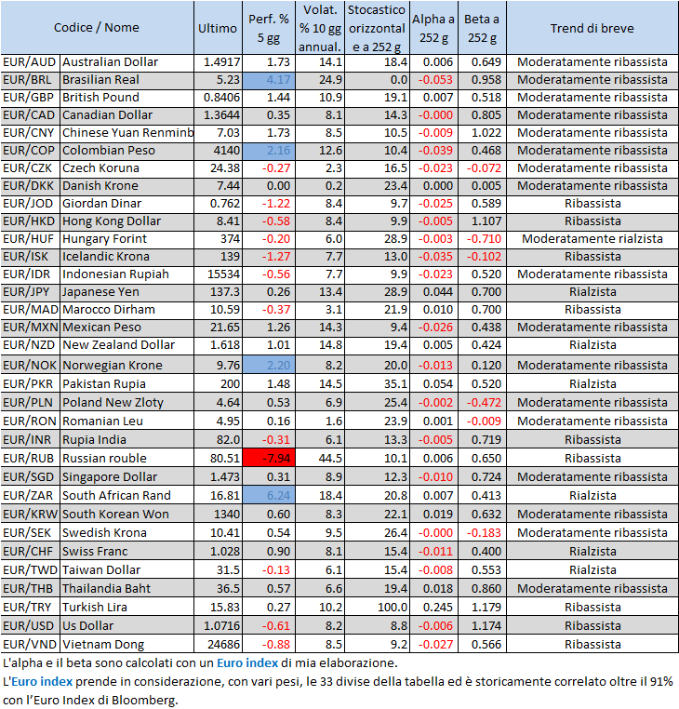Click the red -7.94 Russian rouble cell
This screenshot has height=709, width=679.
[269, 458]
